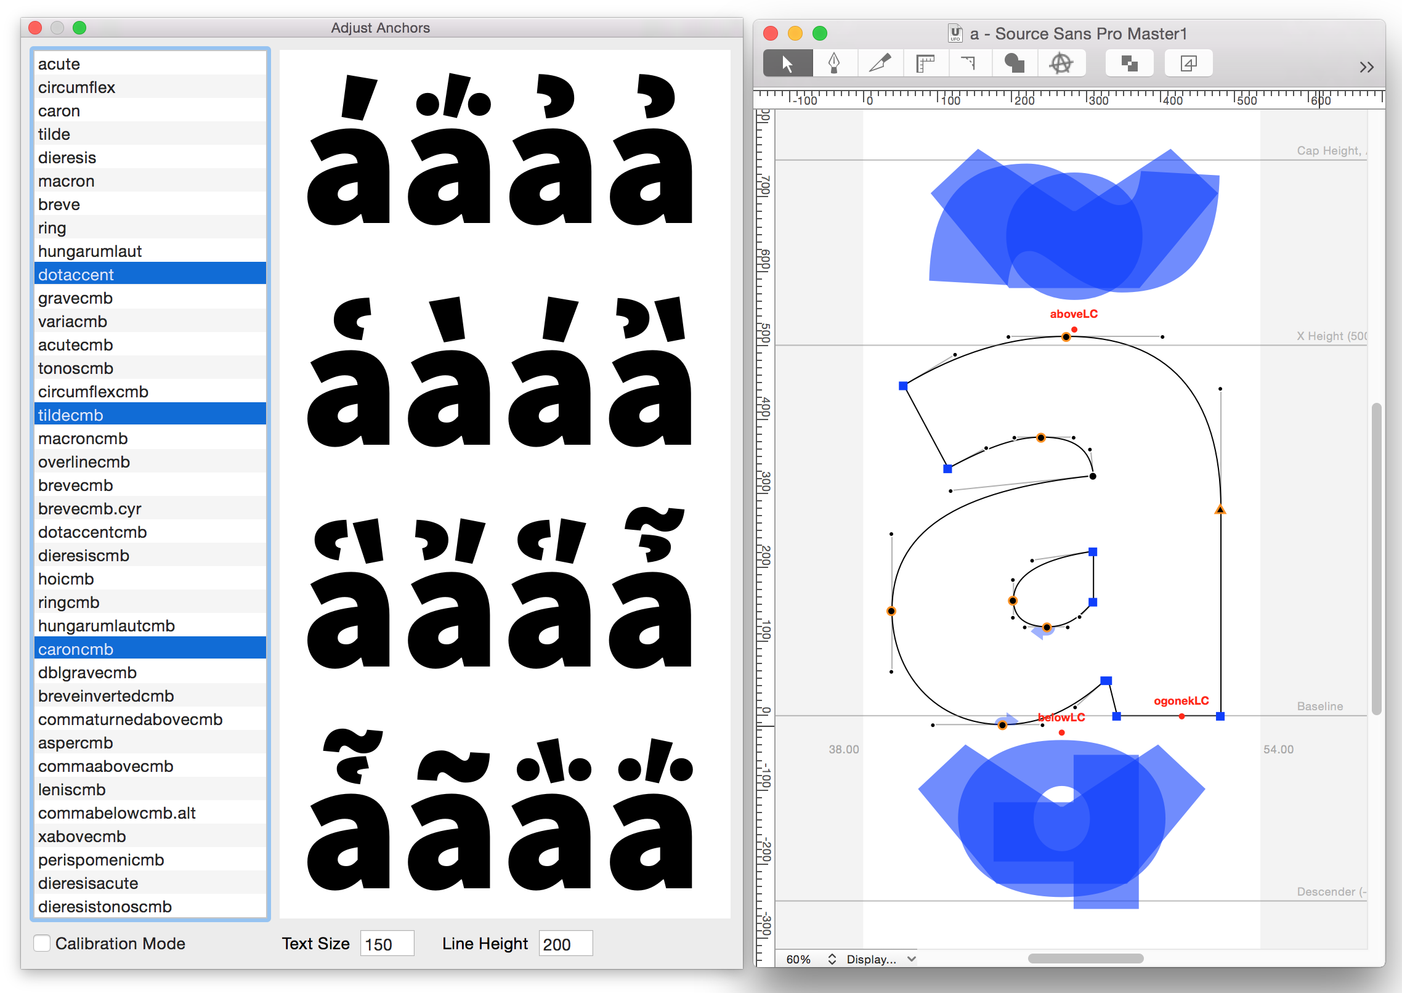Viewport: 1402px width, 993px height.
Task: Select the Knife slice tool
Action: click(880, 63)
